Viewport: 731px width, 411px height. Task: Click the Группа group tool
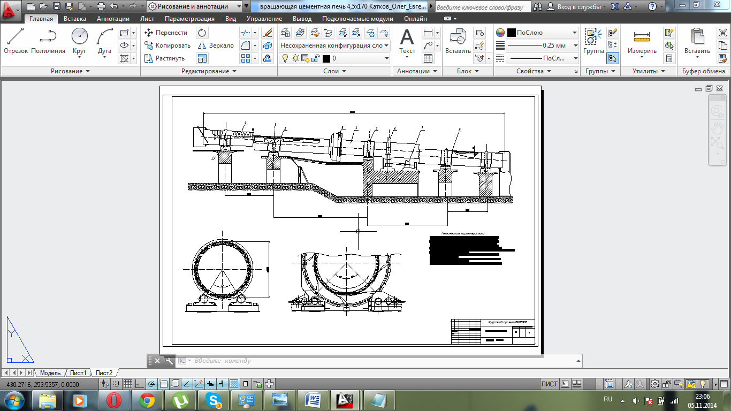593,41
